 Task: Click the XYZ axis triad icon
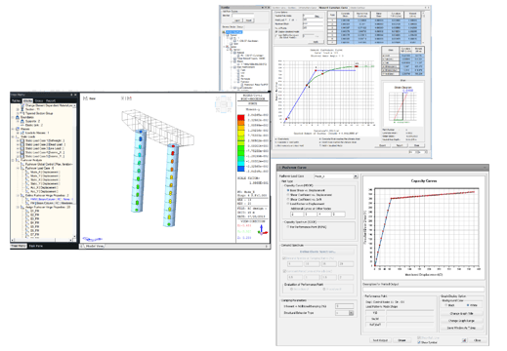262,230
